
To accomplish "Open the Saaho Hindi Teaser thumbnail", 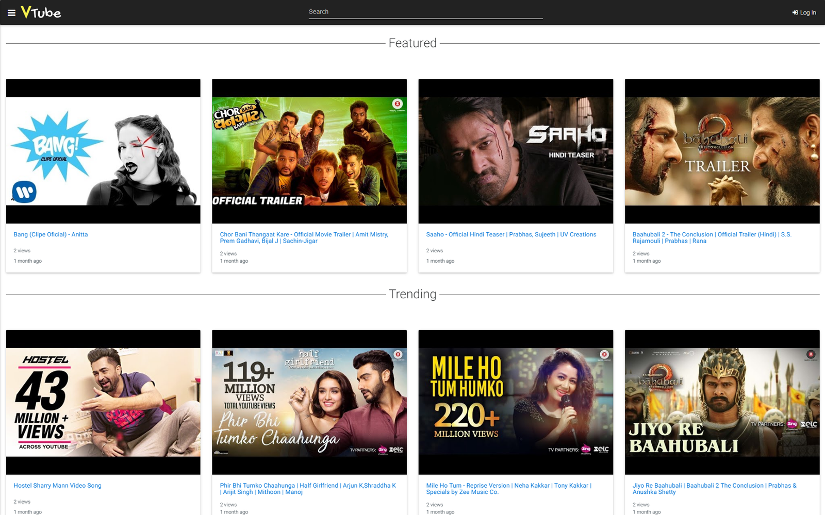I will click(x=516, y=151).
